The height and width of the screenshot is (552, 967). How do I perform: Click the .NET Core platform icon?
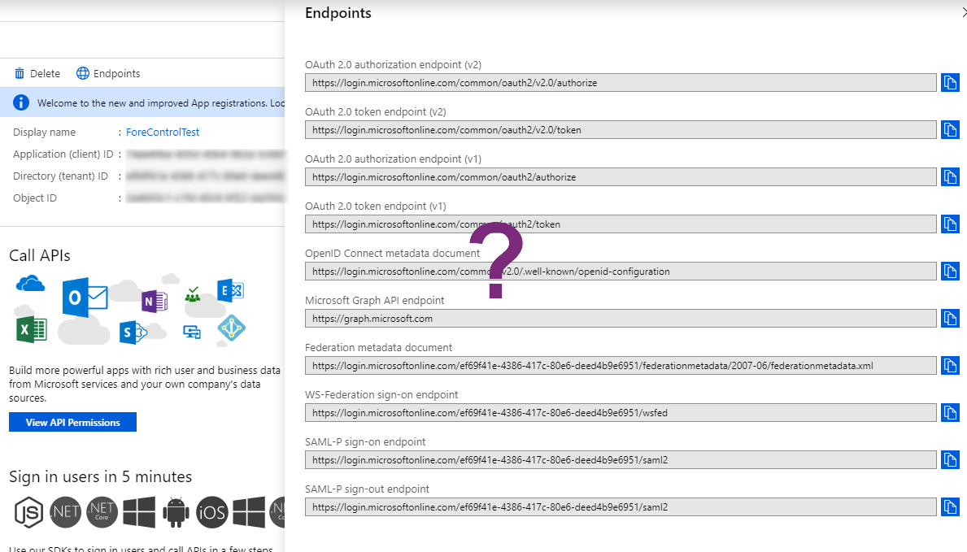tap(102, 512)
